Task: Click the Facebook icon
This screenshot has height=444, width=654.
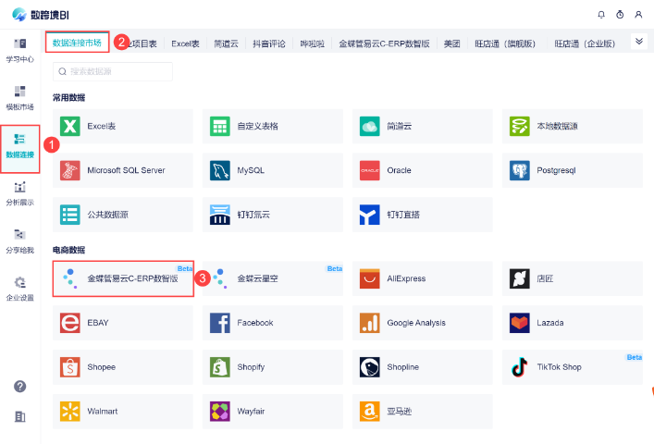Action: (x=220, y=323)
